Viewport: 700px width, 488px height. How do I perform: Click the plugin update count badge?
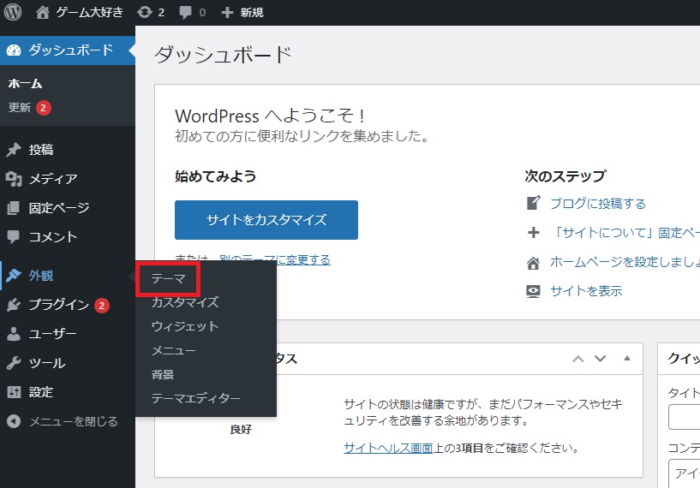pyautogui.click(x=102, y=306)
